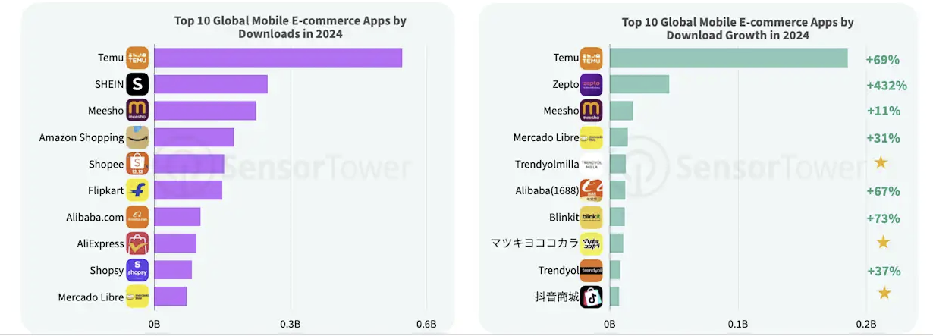Click SHEIN's purple downloads bar
Image resolution: width=933 pixels, height=336 pixels.
pyautogui.click(x=210, y=84)
